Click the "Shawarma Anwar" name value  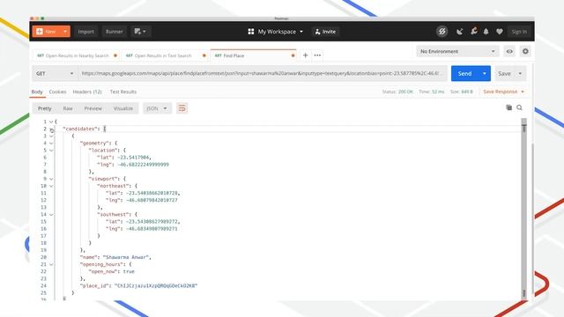pyautogui.click(x=125, y=257)
